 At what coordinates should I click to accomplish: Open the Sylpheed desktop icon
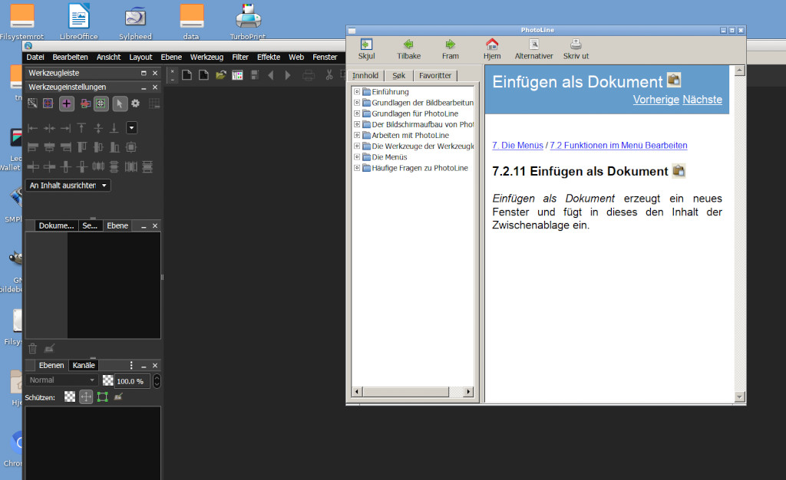point(135,21)
